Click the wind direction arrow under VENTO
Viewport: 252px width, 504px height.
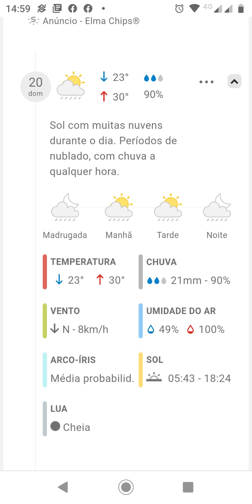(54, 329)
